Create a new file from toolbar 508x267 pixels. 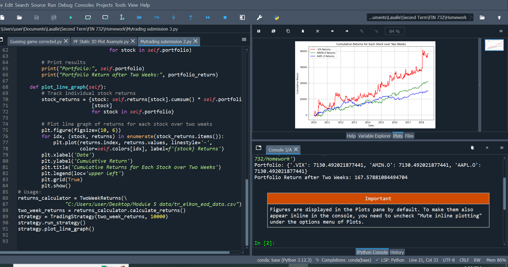[2, 17]
